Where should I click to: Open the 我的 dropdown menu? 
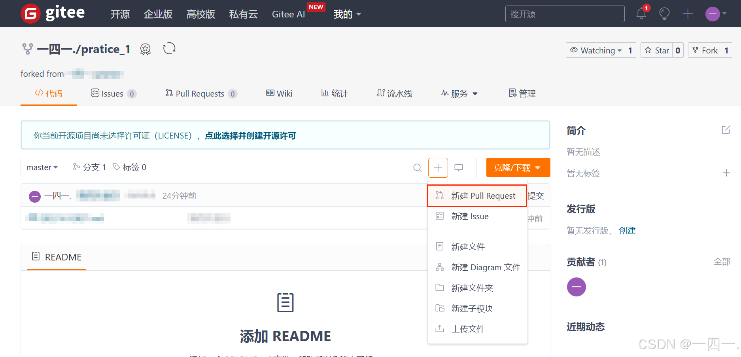347,14
